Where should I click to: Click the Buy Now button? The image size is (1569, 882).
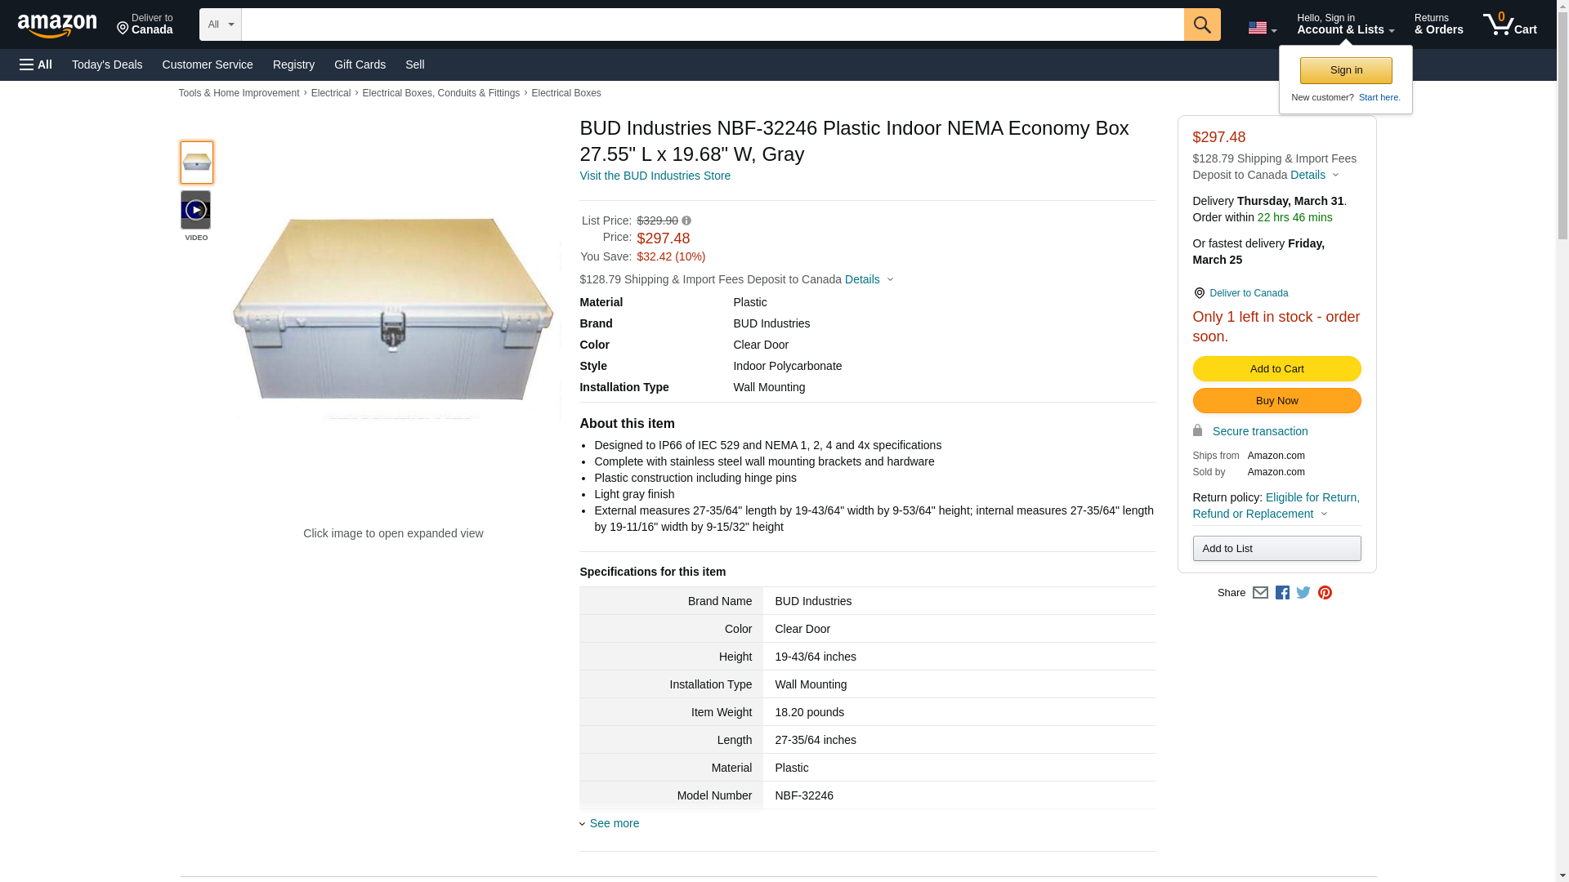pyautogui.click(x=1276, y=401)
